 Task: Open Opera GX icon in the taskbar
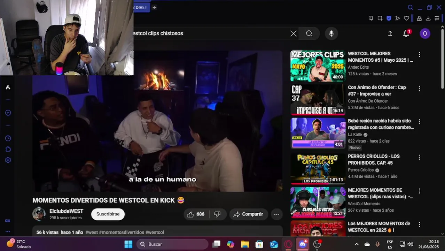tap(288, 244)
